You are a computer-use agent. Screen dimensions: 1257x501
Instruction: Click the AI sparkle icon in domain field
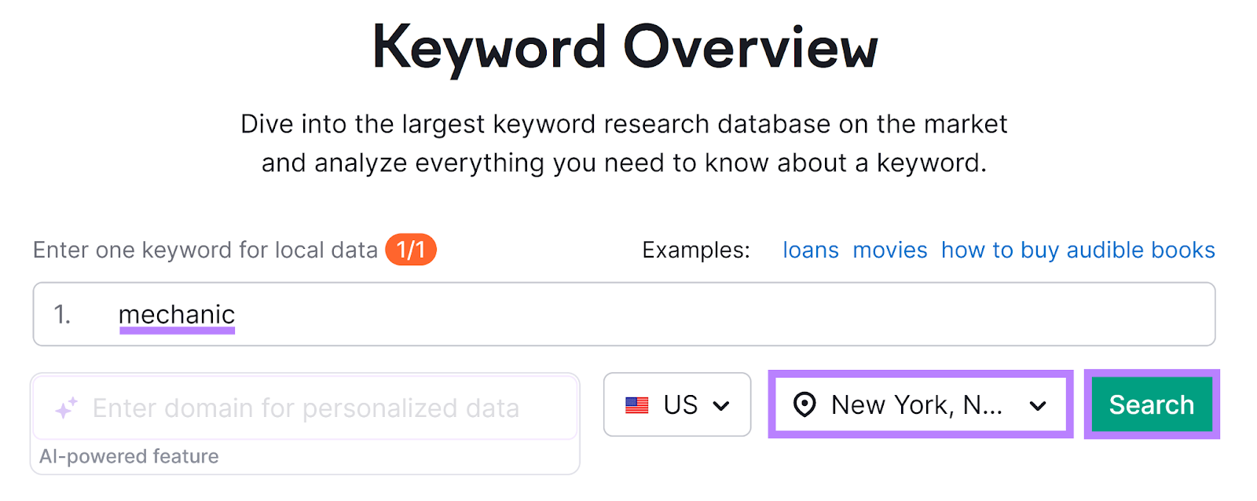point(66,407)
